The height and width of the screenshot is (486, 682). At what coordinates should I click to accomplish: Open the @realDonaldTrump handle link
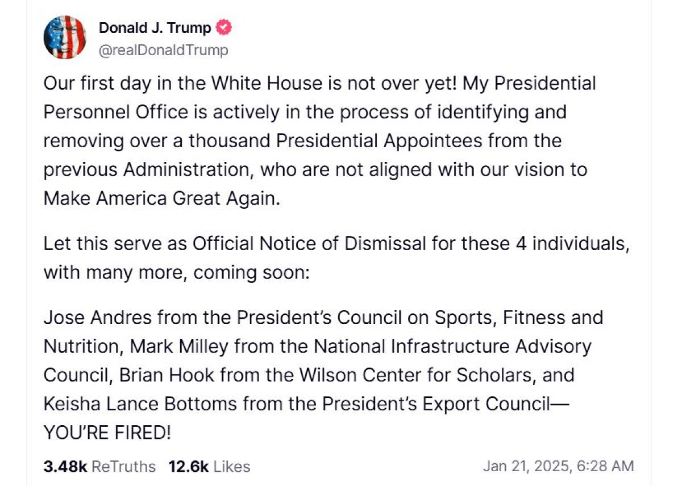(164, 50)
